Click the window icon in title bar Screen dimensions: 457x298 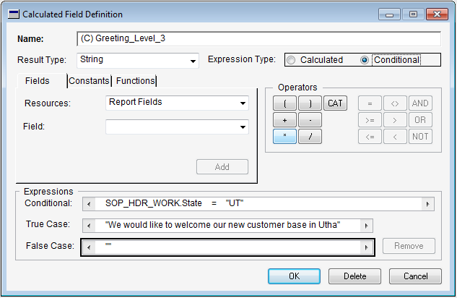coord(12,14)
